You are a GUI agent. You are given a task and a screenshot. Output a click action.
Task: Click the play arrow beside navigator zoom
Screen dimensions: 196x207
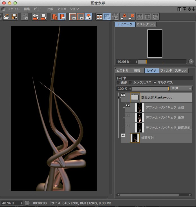pyautogui.click(x=191, y=61)
